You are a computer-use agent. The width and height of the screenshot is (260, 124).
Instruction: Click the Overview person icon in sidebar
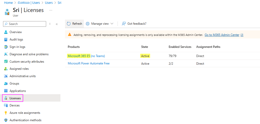[x=6, y=32]
